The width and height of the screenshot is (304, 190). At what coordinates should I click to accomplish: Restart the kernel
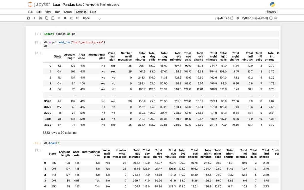click(71, 18)
